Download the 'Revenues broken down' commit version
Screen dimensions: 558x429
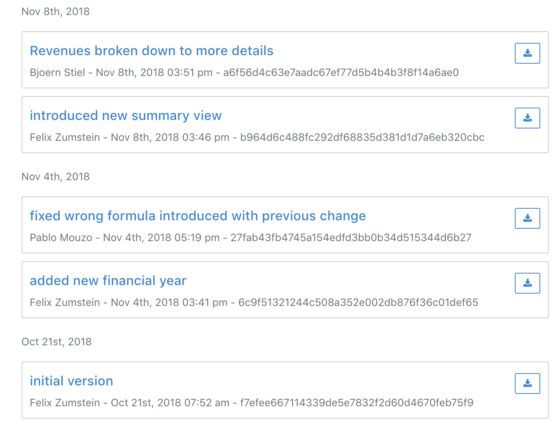(527, 53)
